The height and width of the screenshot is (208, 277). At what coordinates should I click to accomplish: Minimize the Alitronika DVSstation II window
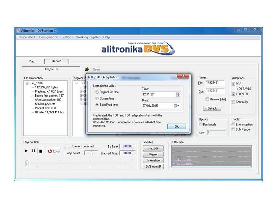pos(238,30)
